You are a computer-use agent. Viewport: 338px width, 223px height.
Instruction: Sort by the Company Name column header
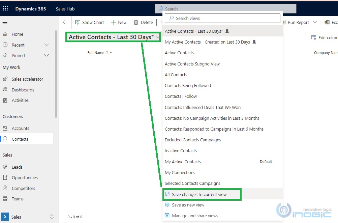pos(326,53)
